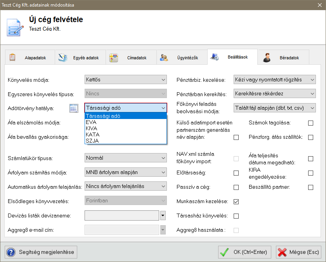The width and height of the screenshot is (326, 262).
Task: Click the Alapadatok clipboard tab icon
Action: (12, 57)
